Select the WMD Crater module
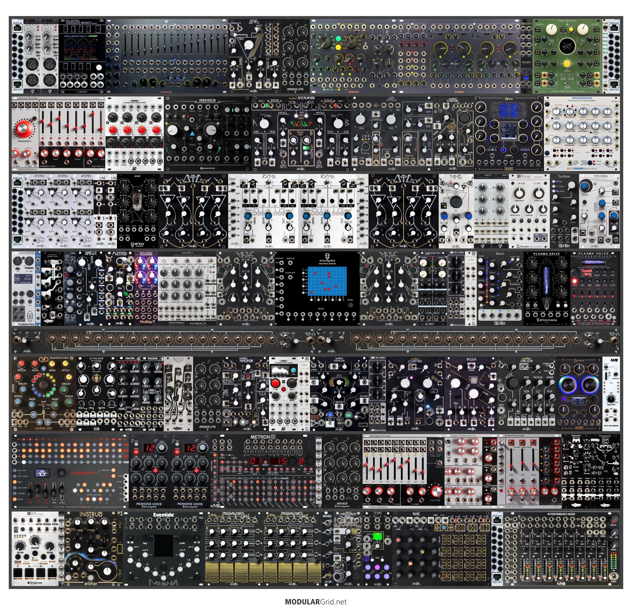Image resolution: width=632 pixels, height=608 pixels. click(x=129, y=393)
